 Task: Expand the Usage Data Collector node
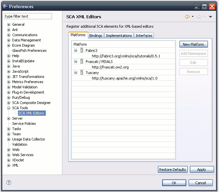[8, 140]
